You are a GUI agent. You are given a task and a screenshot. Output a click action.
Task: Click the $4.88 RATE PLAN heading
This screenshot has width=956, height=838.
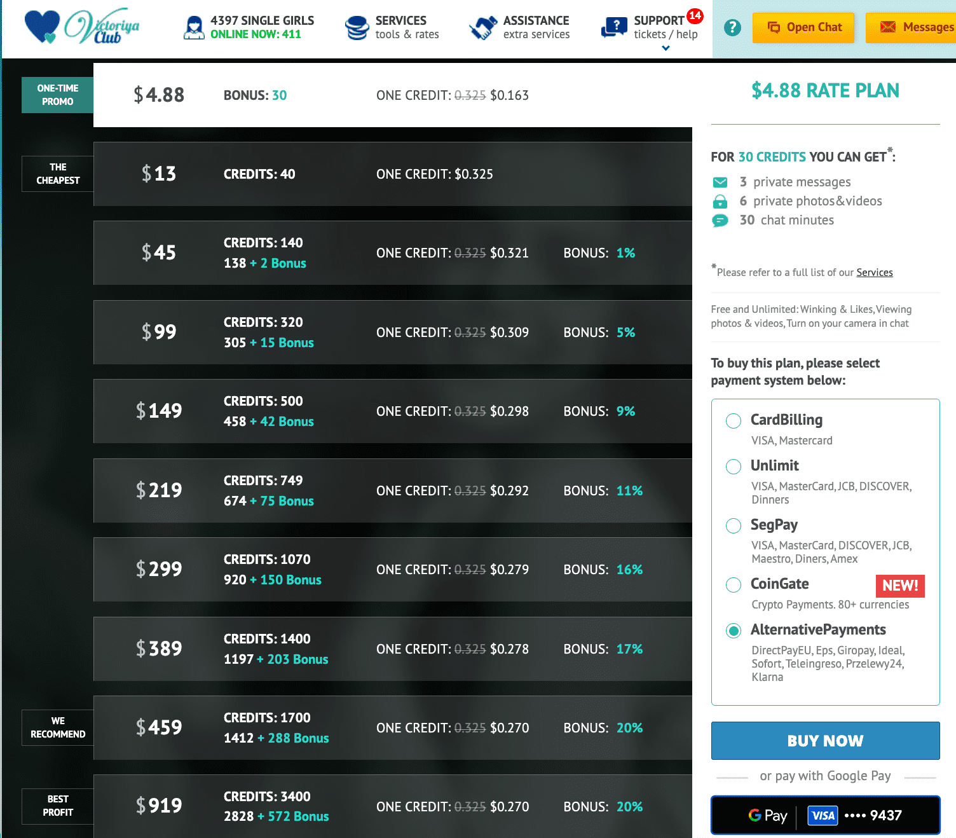click(x=825, y=91)
